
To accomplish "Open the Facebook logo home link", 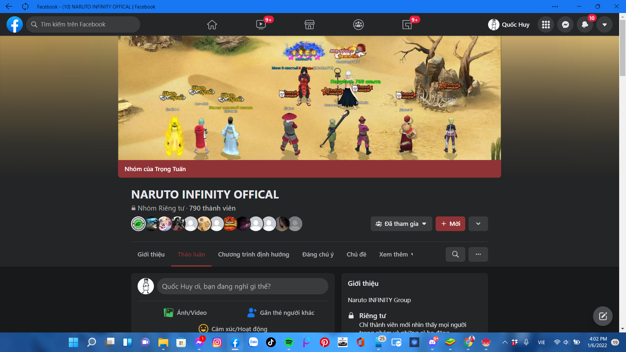I will pyautogui.click(x=15, y=24).
